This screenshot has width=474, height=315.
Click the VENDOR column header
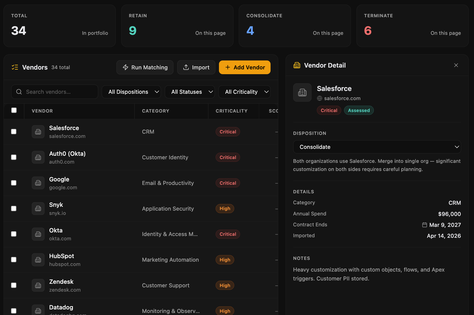click(x=42, y=111)
